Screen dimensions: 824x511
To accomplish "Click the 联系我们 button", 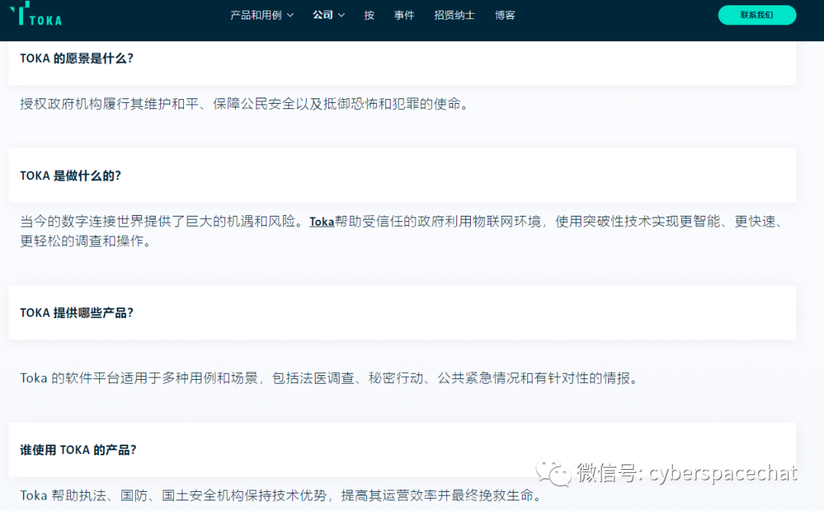I will pyautogui.click(x=757, y=14).
